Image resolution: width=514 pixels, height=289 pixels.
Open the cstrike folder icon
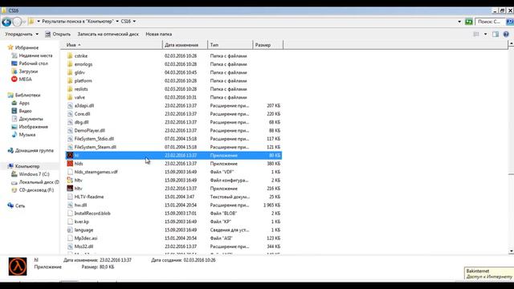pos(70,55)
